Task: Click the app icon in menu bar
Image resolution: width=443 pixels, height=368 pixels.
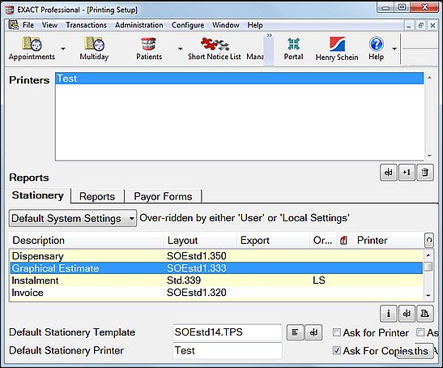Action: [x=13, y=25]
